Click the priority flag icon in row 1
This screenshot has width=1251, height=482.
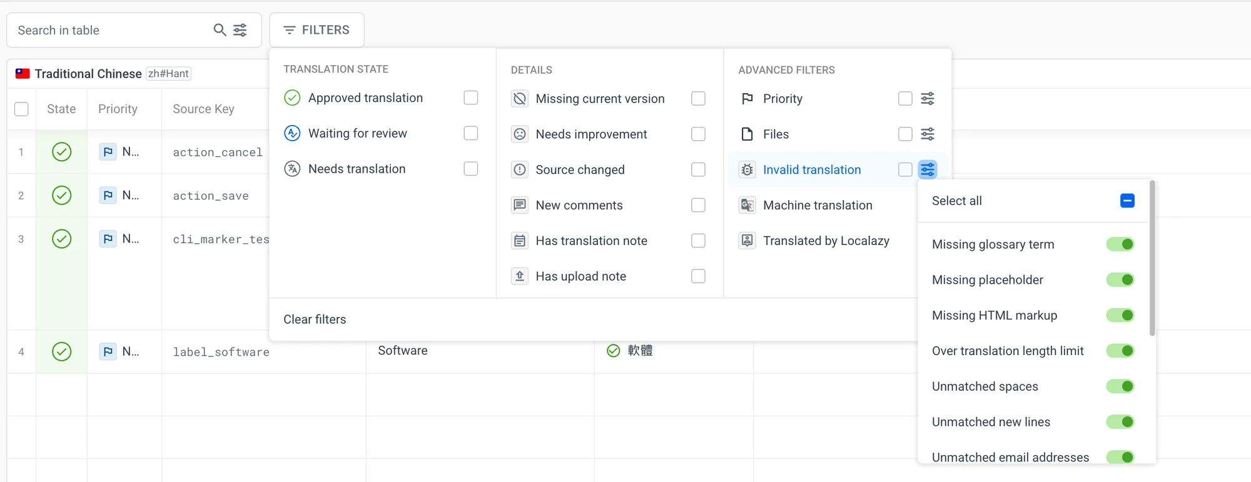tap(108, 152)
